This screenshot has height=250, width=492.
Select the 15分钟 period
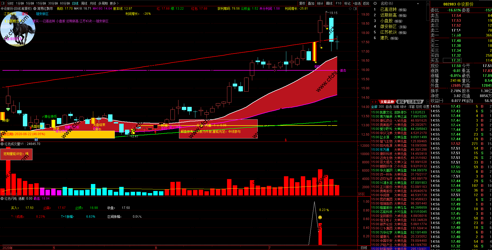[x=41, y=3]
